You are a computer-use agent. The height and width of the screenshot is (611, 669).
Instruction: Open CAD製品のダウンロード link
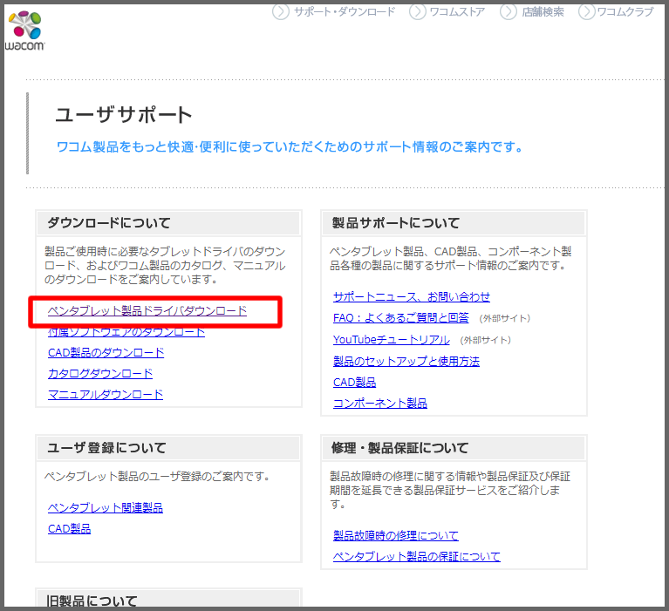coord(106,353)
